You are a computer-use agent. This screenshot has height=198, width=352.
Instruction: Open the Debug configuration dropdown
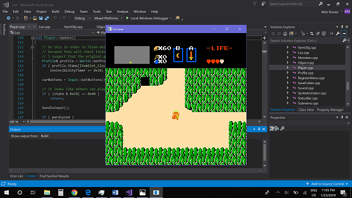click(x=82, y=18)
